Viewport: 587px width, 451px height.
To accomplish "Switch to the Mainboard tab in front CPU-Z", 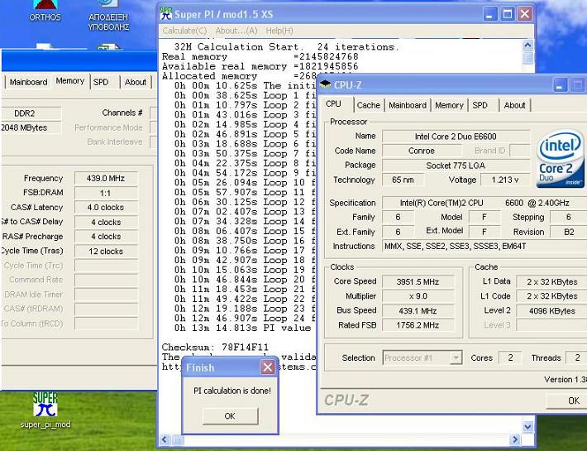I will 408,105.
